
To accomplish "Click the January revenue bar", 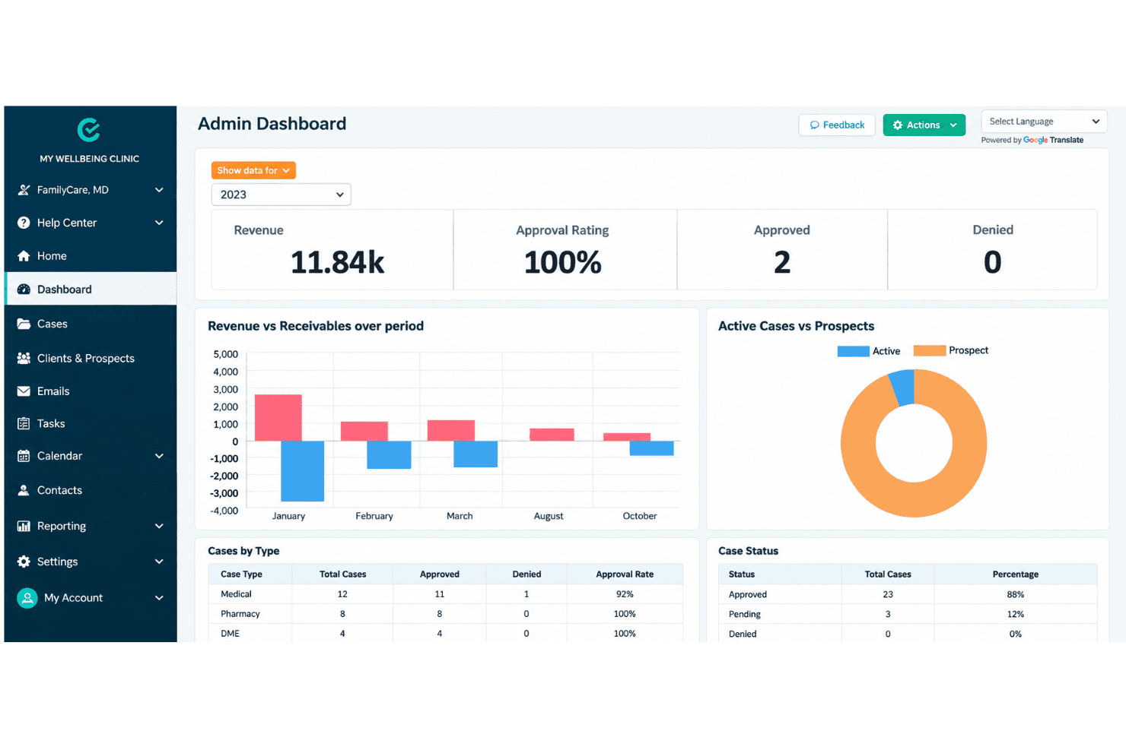I will pyautogui.click(x=278, y=418).
